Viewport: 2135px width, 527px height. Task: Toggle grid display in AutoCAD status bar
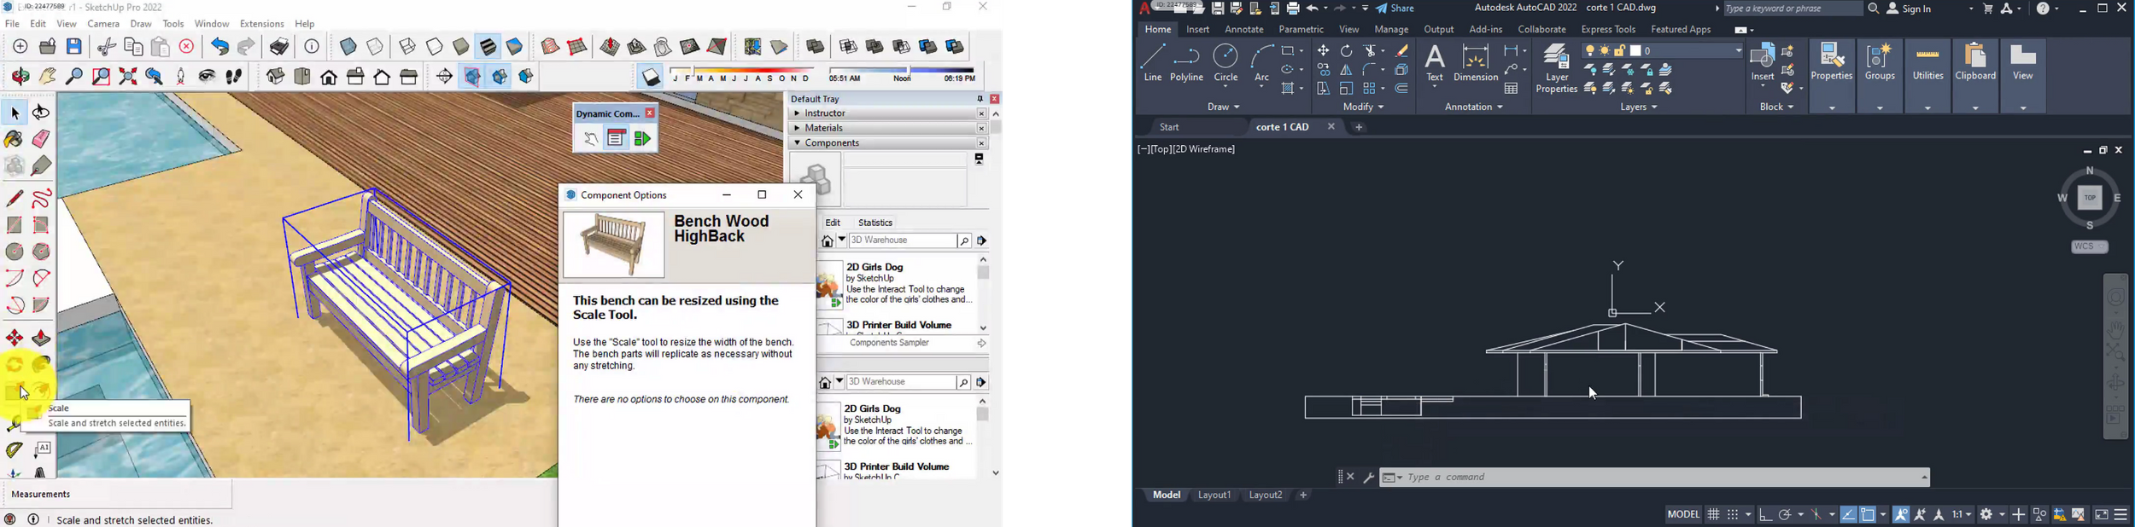(x=1713, y=515)
